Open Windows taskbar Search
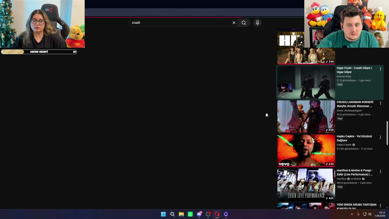 click(x=172, y=214)
